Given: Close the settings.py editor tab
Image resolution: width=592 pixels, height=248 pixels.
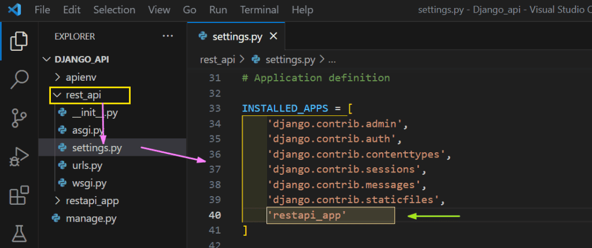Looking at the screenshot, I should (273, 36).
